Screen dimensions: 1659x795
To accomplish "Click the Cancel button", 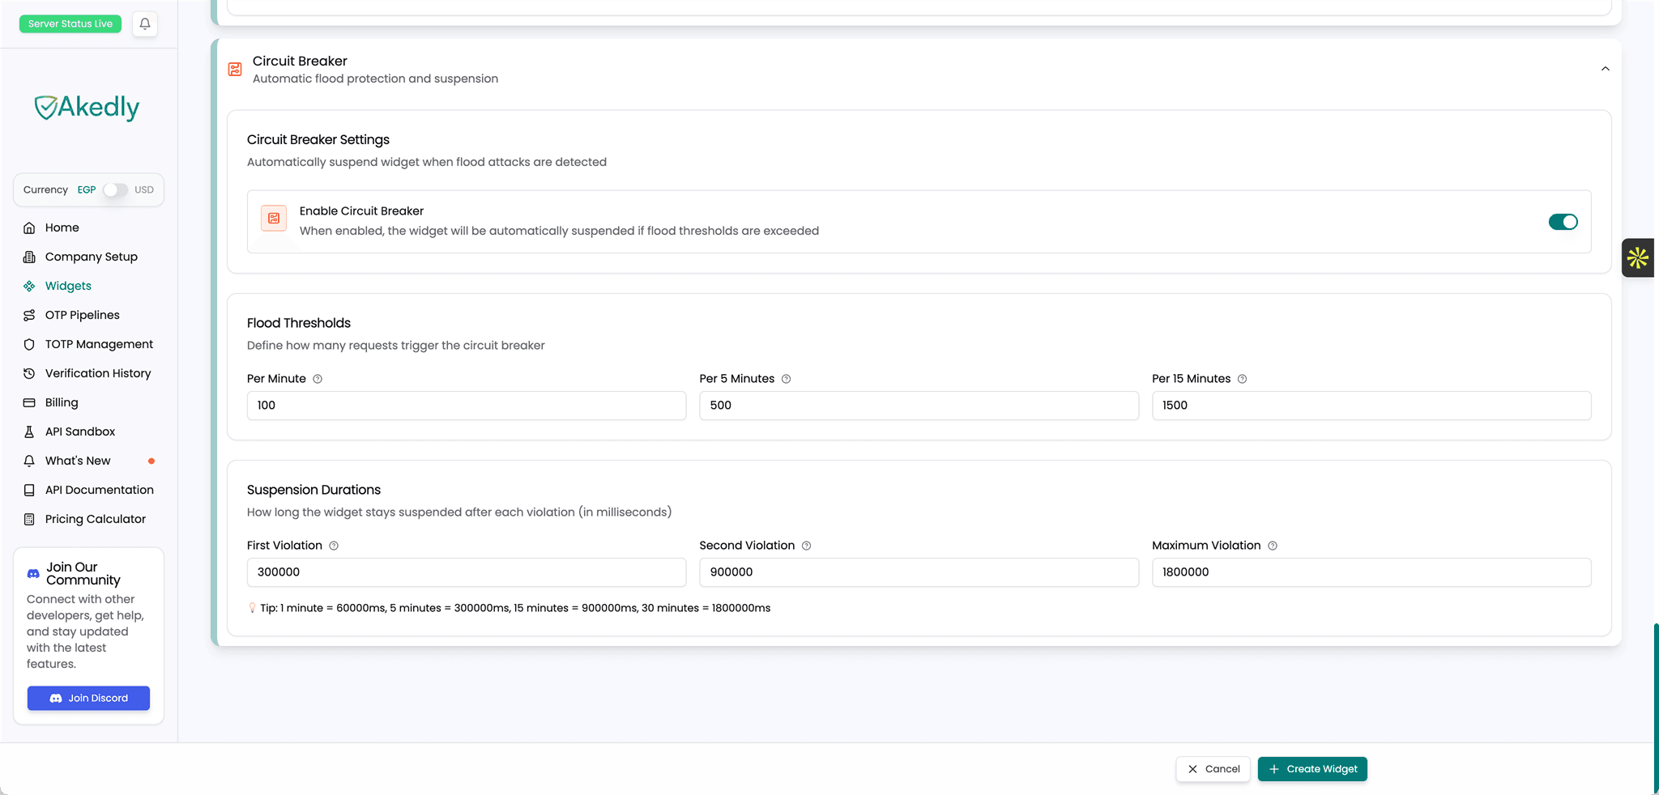I will coord(1213,769).
